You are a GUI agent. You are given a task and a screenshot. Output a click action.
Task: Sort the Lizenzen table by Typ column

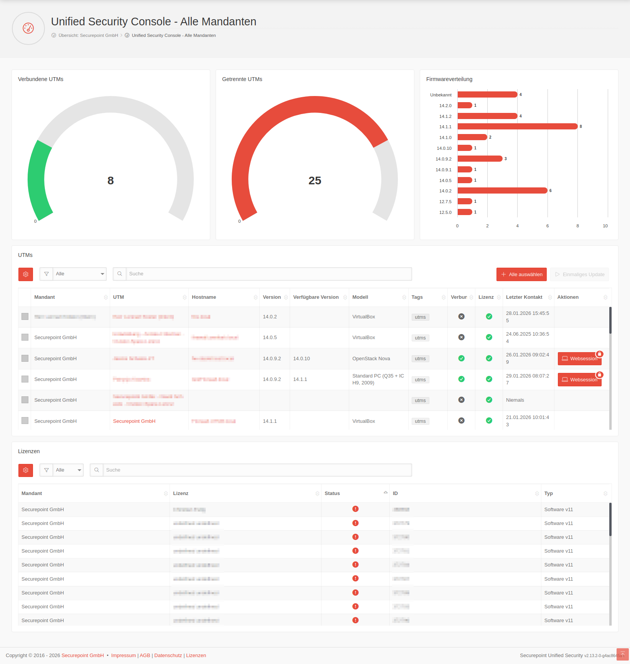(x=605, y=493)
